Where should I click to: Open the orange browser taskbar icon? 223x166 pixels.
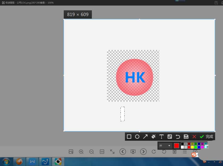[19, 161]
